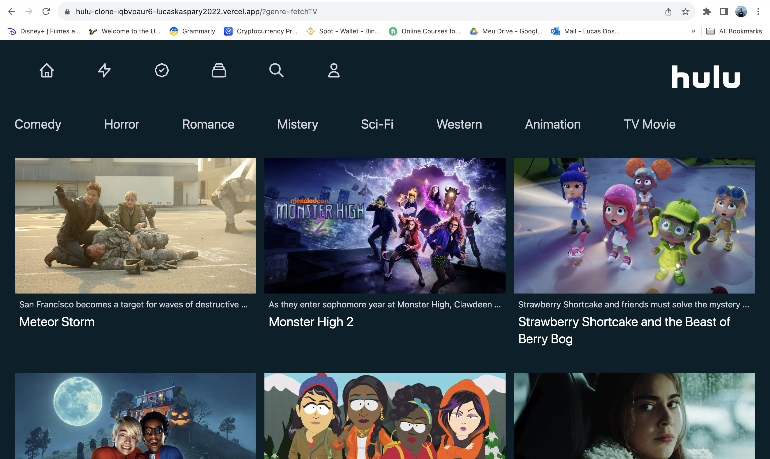Bookmark this page with the star icon

pos(685,12)
